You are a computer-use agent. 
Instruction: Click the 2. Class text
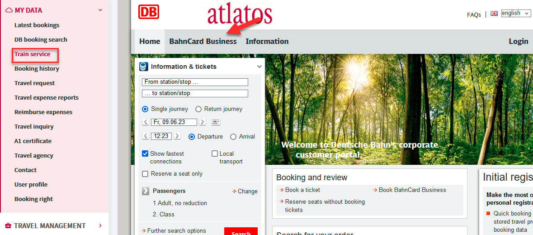click(x=164, y=215)
